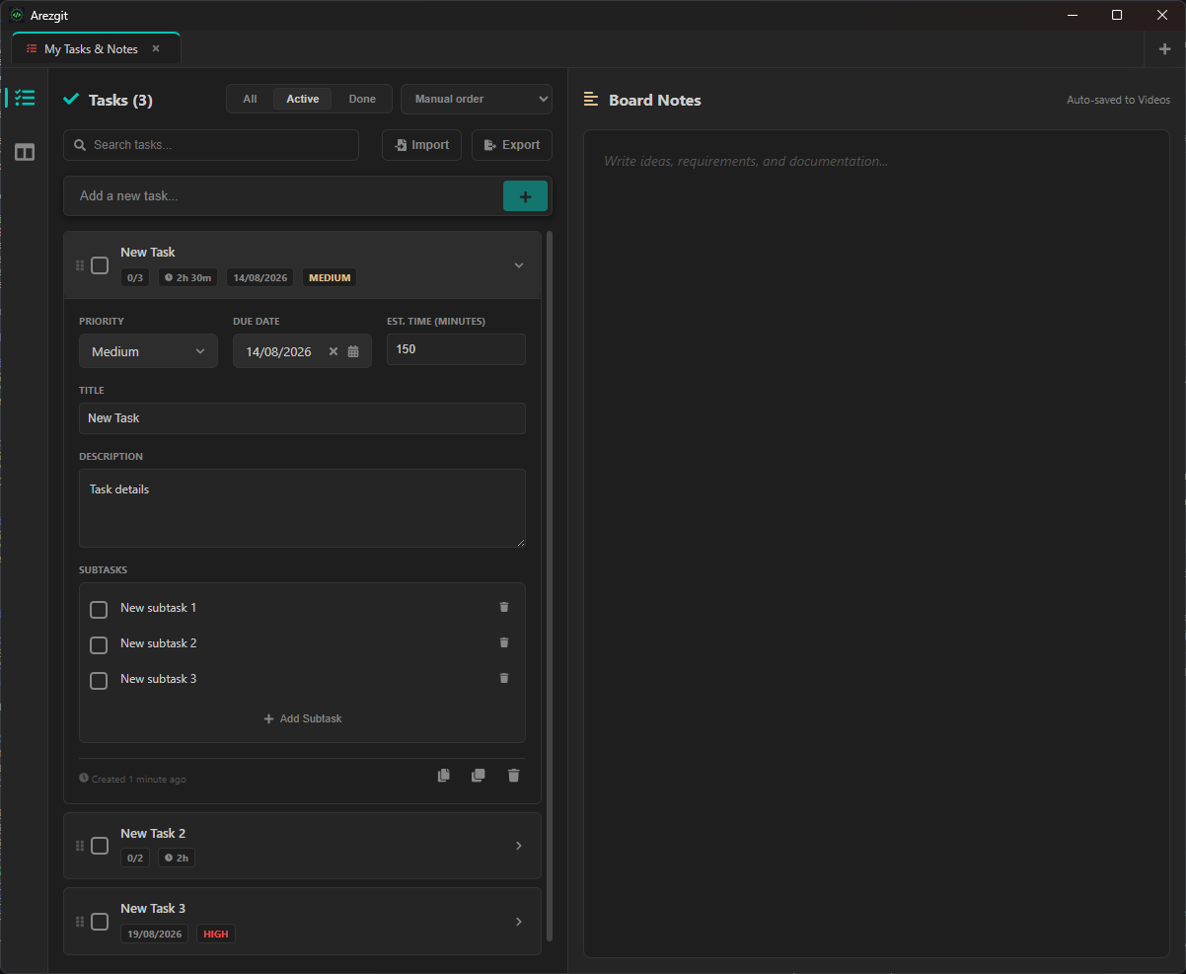
Task: Open the Priority Medium dropdown
Action: [x=148, y=351]
